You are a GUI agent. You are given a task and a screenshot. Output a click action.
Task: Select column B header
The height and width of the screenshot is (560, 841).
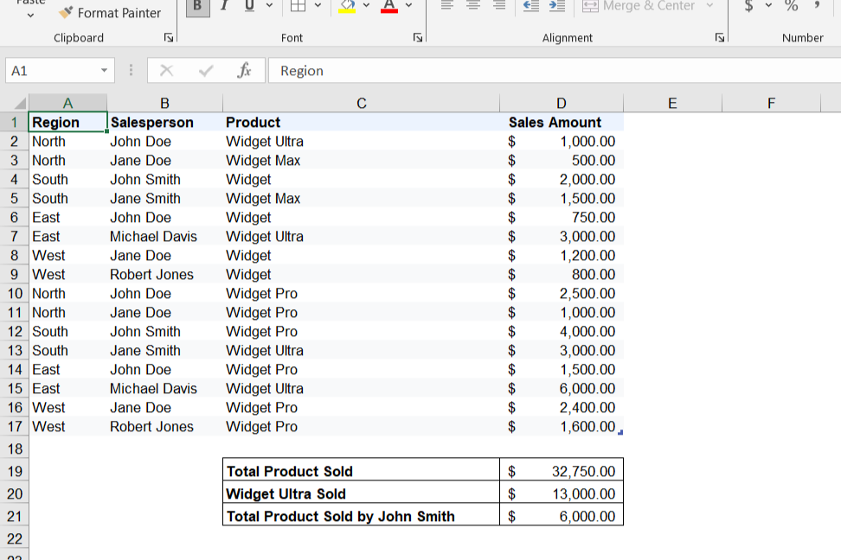coord(164,103)
